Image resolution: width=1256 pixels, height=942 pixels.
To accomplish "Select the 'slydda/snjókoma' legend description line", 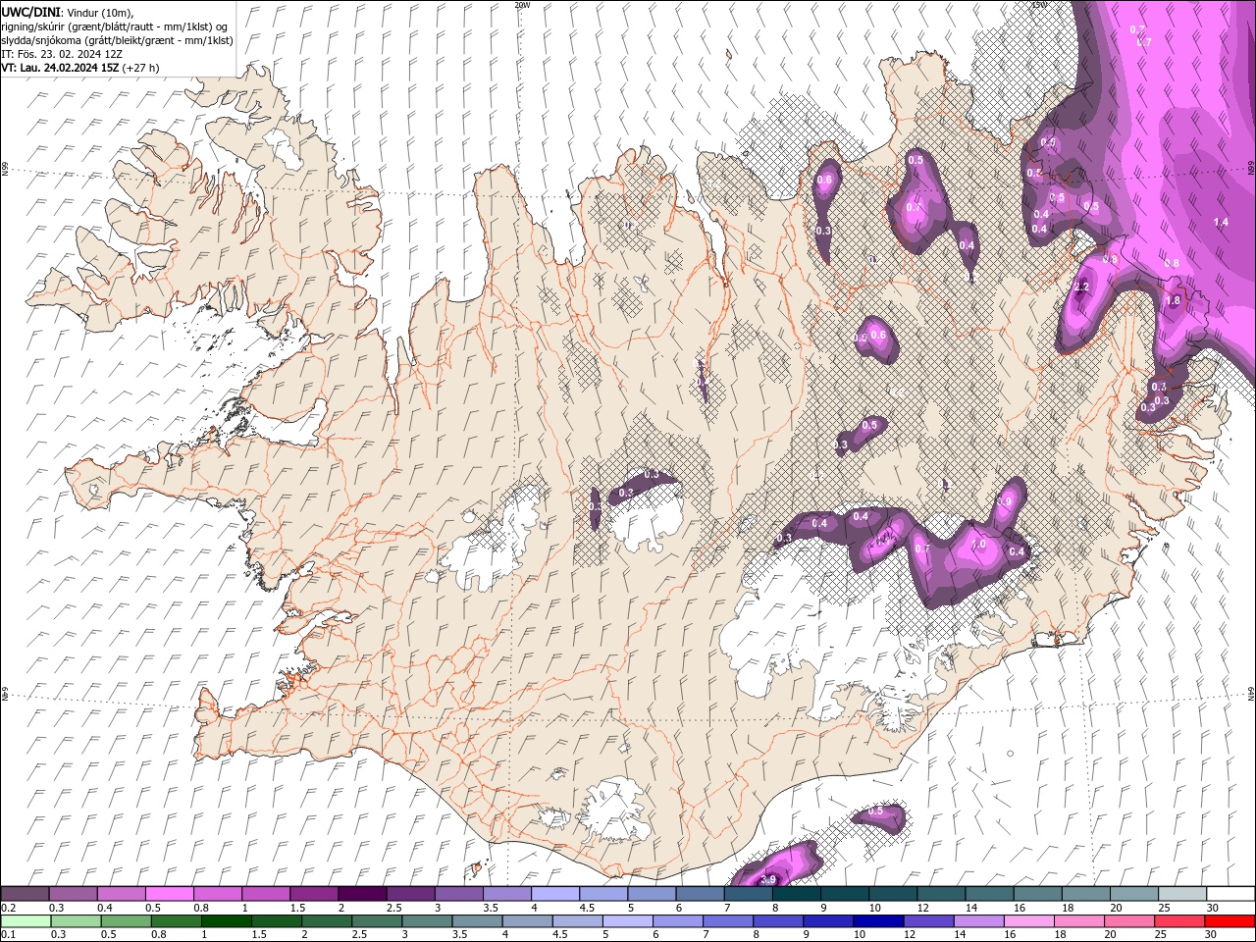I will (x=118, y=40).
